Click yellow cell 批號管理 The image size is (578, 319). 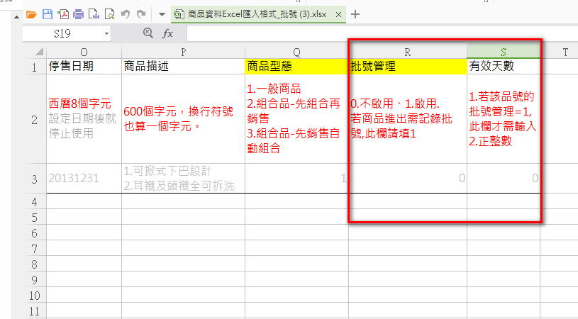tap(408, 67)
